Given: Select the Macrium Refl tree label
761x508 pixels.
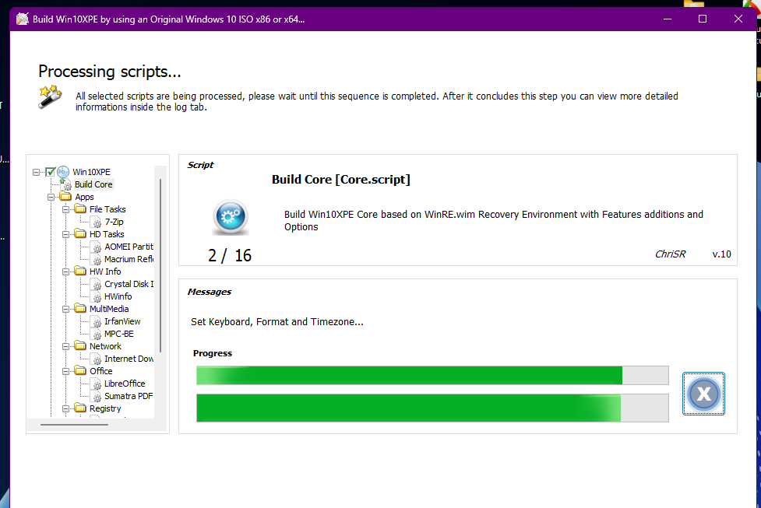Looking at the screenshot, I should click(x=129, y=259).
